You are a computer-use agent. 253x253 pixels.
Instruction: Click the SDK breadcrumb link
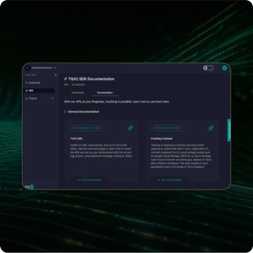tap(66, 85)
